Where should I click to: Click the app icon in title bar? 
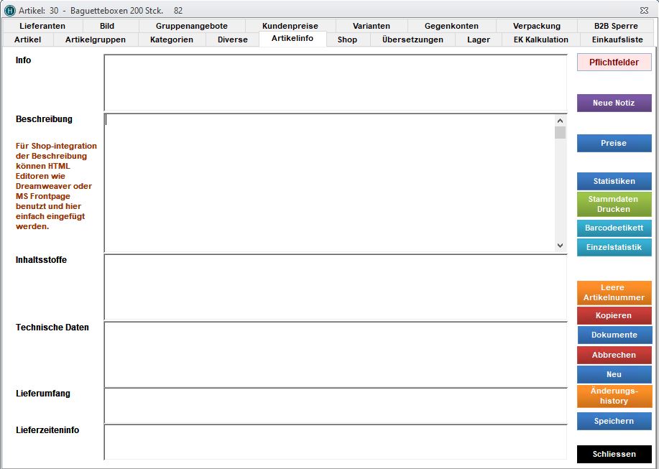pyautogui.click(x=10, y=11)
